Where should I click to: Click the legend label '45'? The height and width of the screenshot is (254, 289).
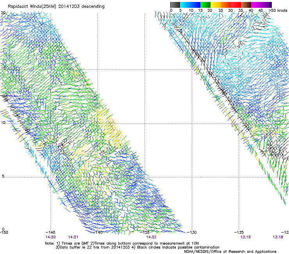pos(260,10)
